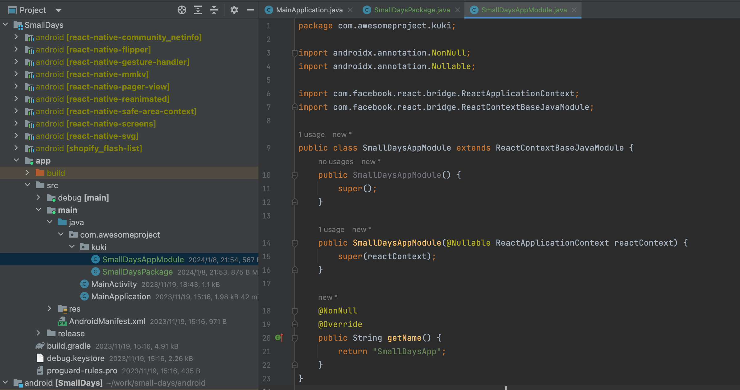The image size is (740, 390).
Task: Expand the build folder
Action: point(27,173)
